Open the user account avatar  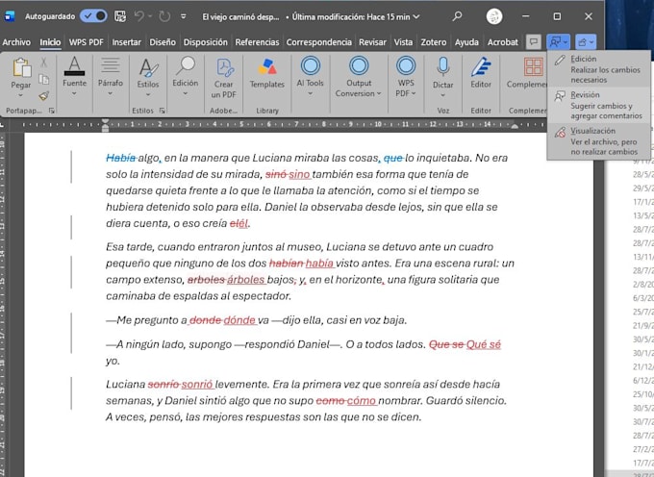[x=494, y=16]
